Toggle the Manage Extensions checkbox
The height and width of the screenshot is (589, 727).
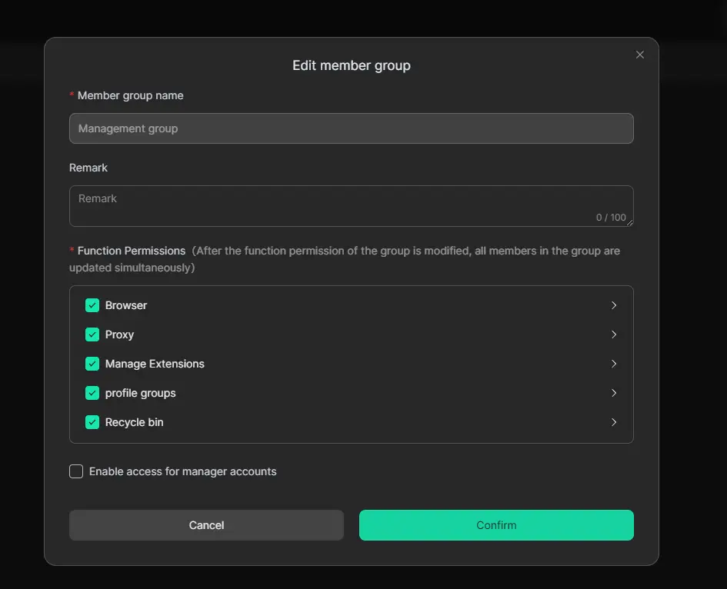[92, 364]
